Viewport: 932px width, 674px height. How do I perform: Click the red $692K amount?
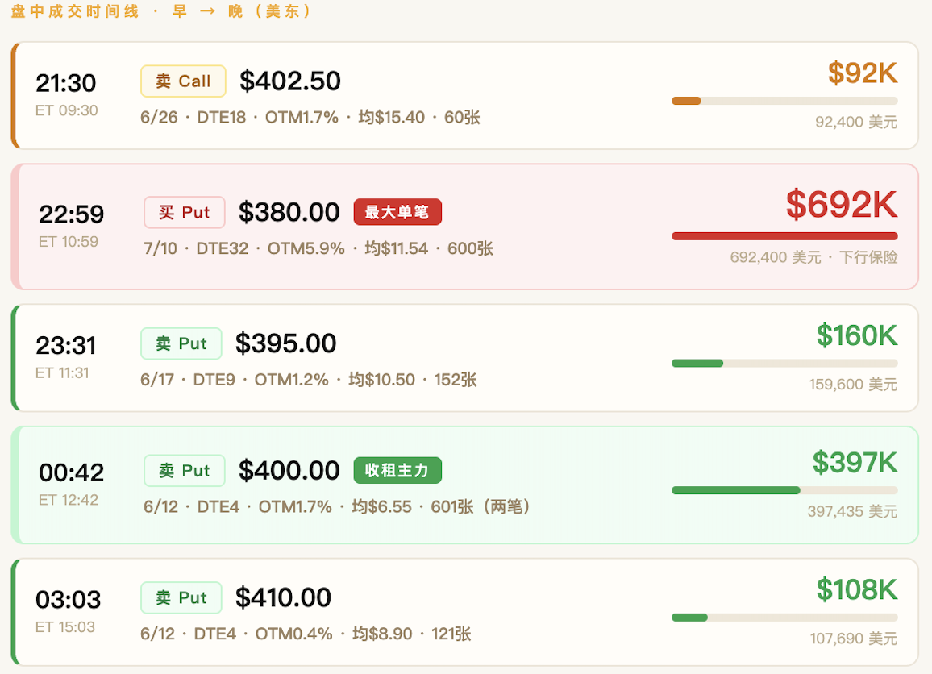click(x=842, y=205)
